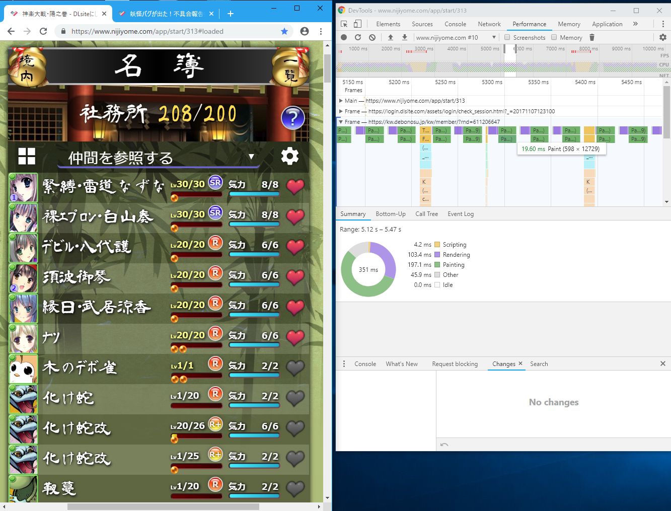Switch to the Network tab
Screen dimensions: 671x511
(489, 24)
